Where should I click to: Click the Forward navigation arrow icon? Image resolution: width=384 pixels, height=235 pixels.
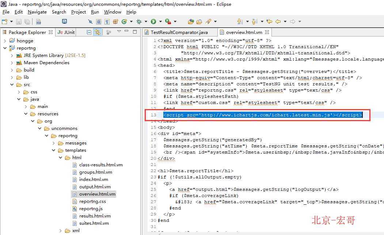(293, 22)
